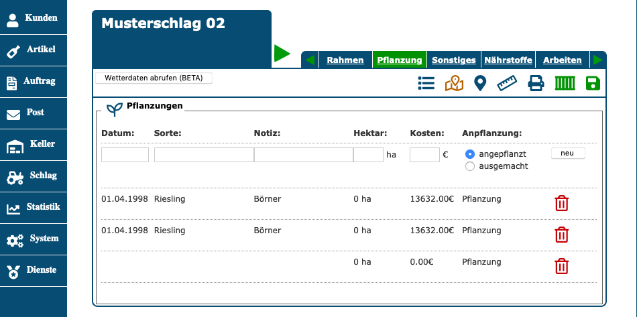Click the location pin icon
Screen dimensions: 637x317
[x=480, y=83]
